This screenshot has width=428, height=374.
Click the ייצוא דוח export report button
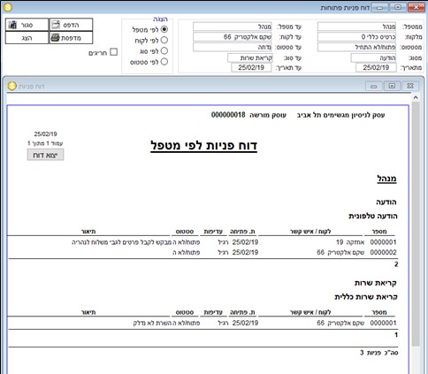coord(45,155)
